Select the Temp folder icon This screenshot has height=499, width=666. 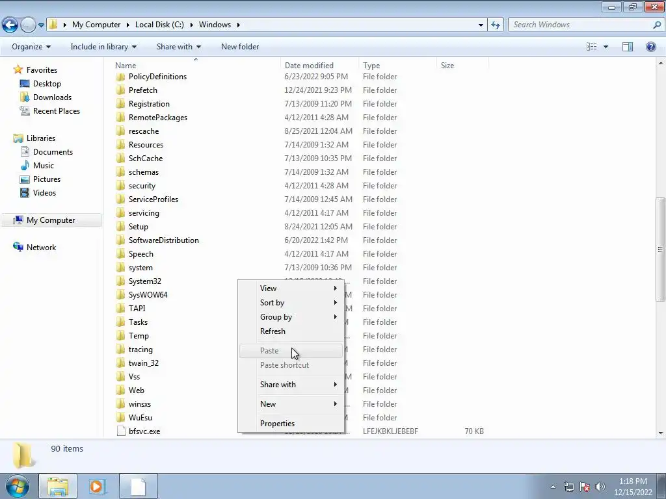pyautogui.click(x=120, y=336)
